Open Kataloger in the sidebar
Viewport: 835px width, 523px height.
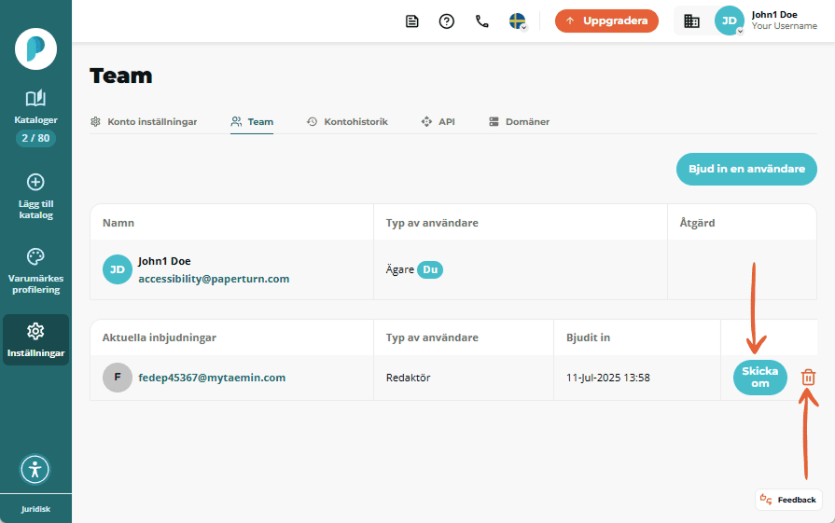35,107
